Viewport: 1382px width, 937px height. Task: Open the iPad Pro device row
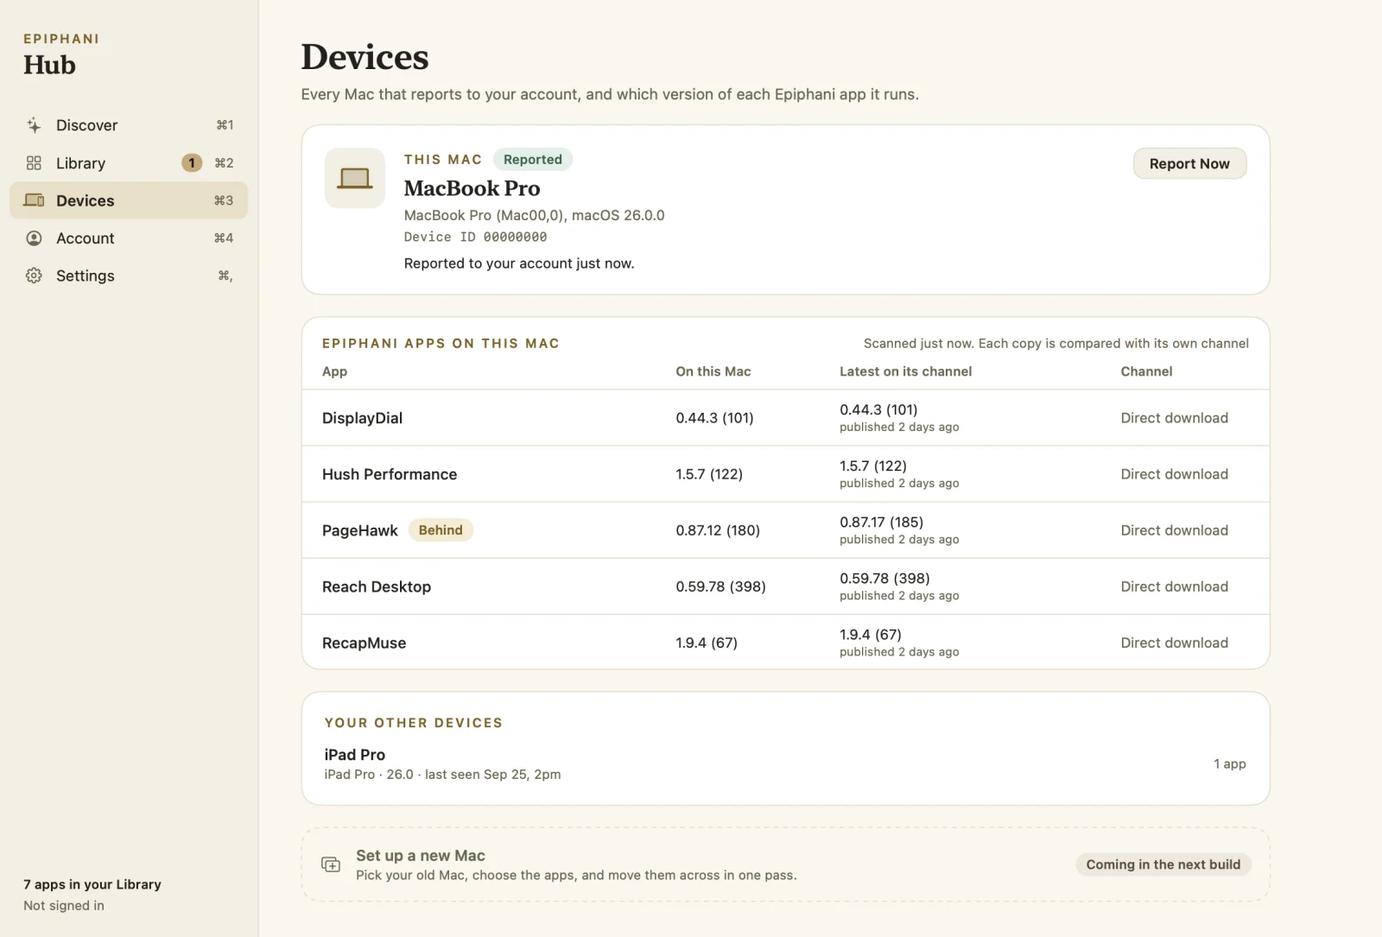785,764
